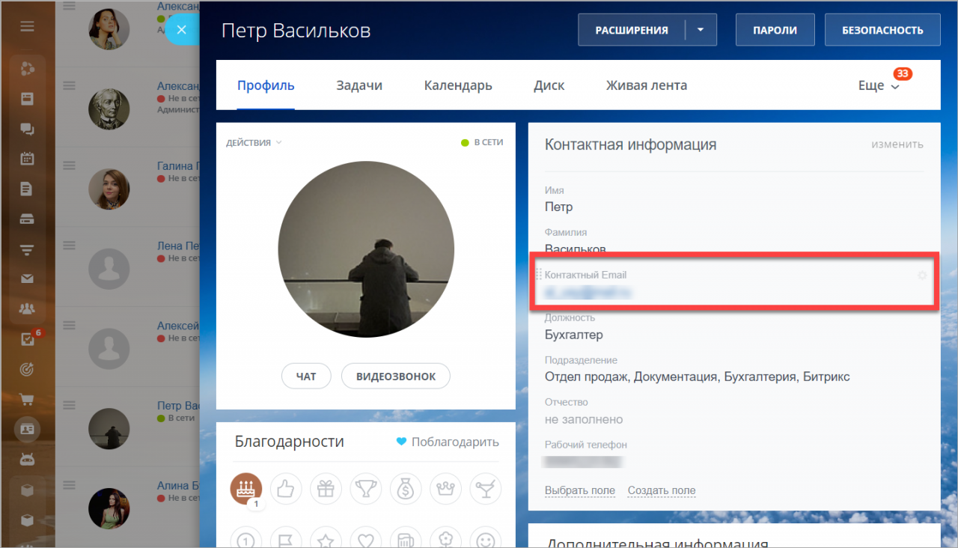Open the CRM funnel icon in the sidebar
Image resolution: width=958 pixels, height=548 pixels.
tap(27, 249)
